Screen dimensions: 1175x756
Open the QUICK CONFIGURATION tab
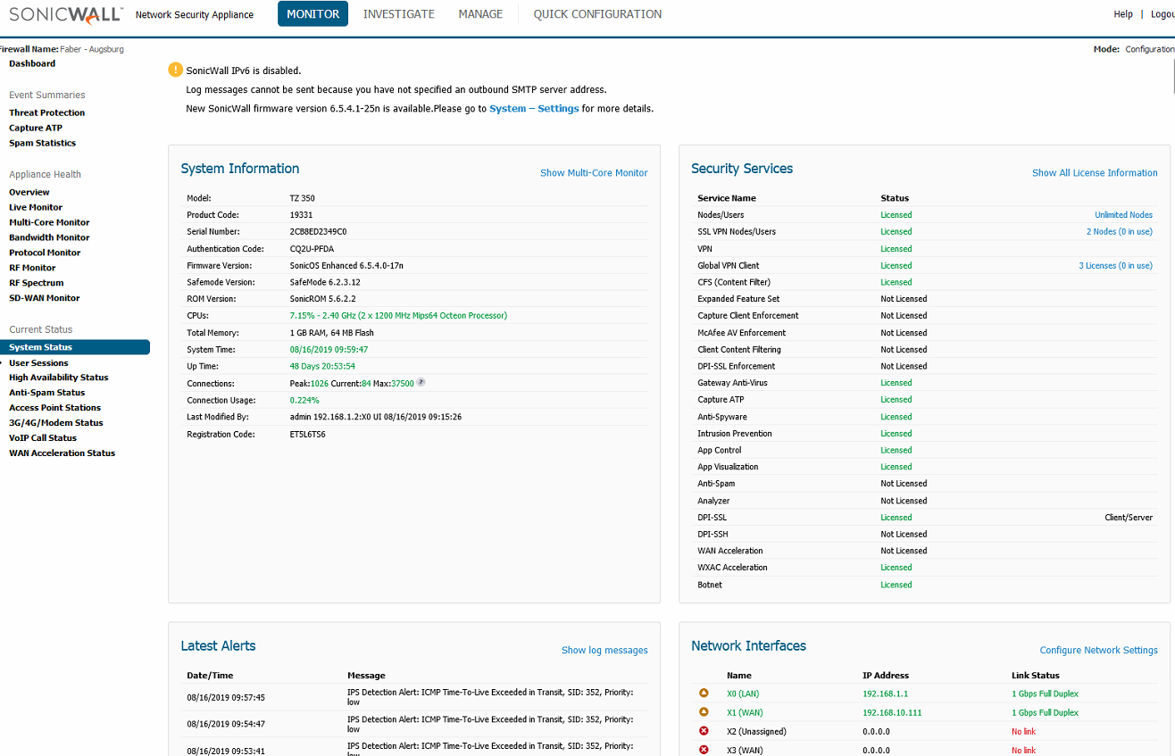(598, 14)
